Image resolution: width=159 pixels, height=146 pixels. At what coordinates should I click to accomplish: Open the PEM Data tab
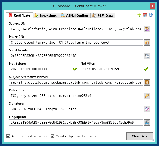(103, 15)
